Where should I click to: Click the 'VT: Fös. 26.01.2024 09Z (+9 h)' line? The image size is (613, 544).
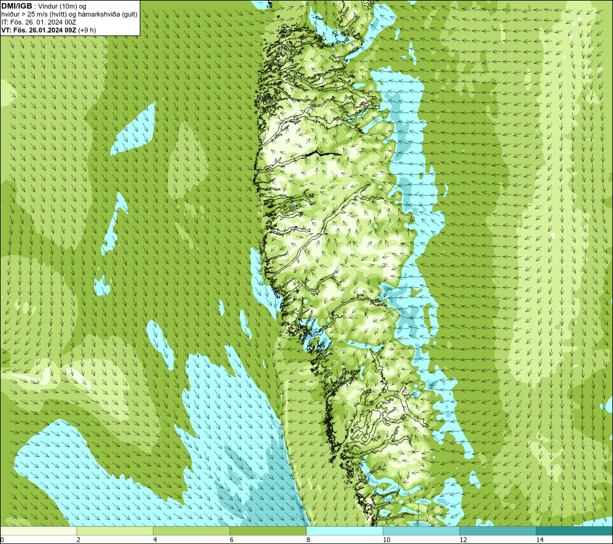pos(48,30)
